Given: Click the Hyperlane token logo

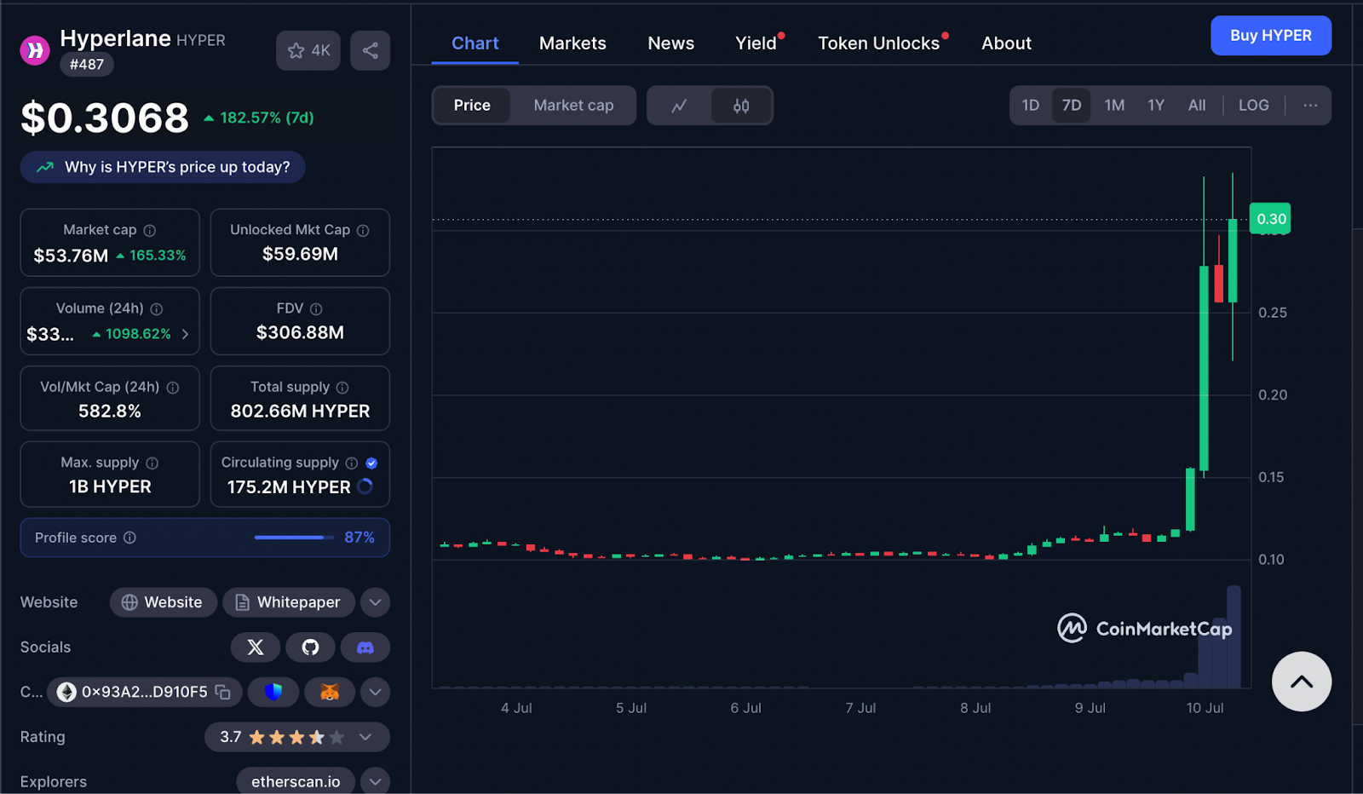Looking at the screenshot, I should coord(35,50).
